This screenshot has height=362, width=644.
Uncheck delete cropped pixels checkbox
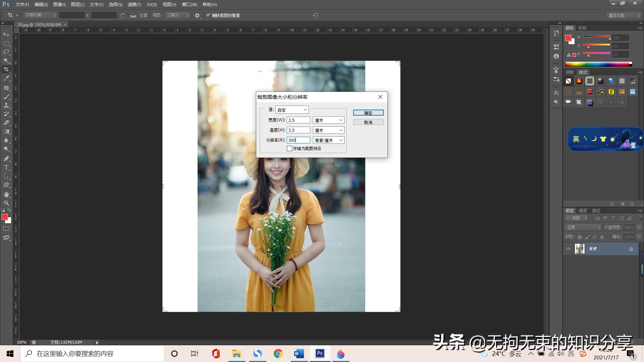[x=208, y=15]
